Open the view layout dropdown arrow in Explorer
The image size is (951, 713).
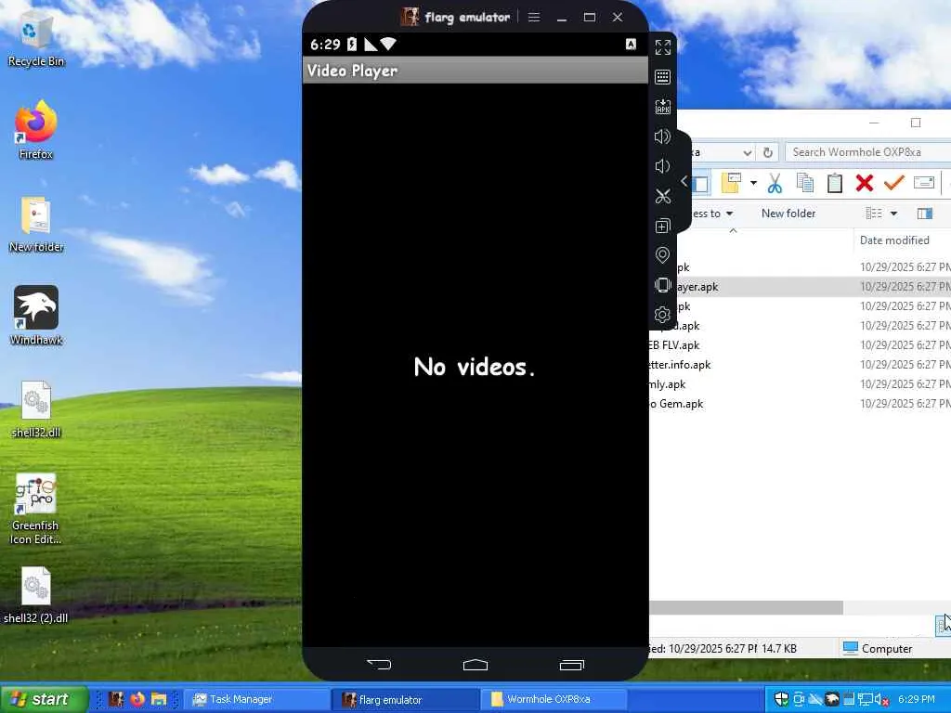(x=893, y=214)
